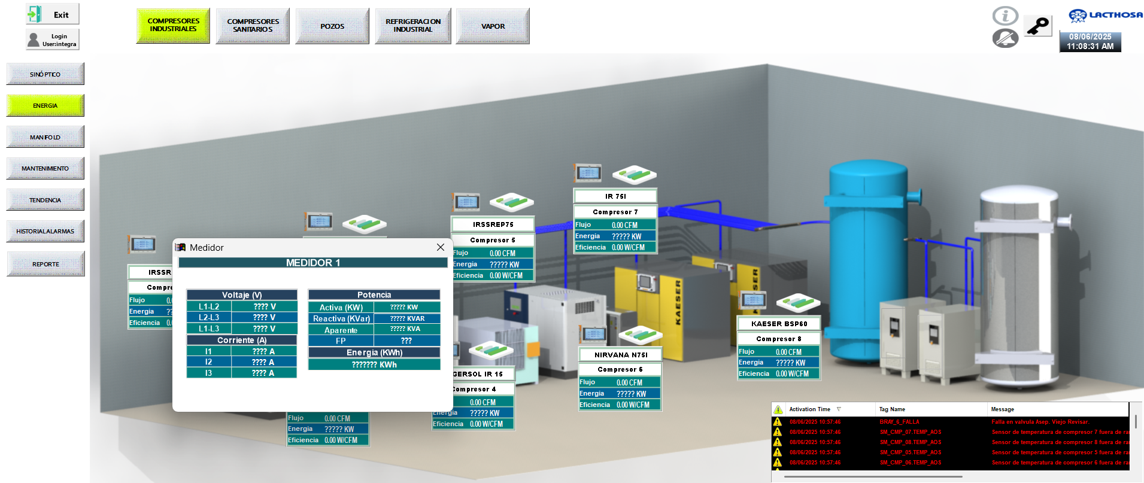Click the L1-L2 voltage value
1144x483 pixels.
(x=265, y=306)
